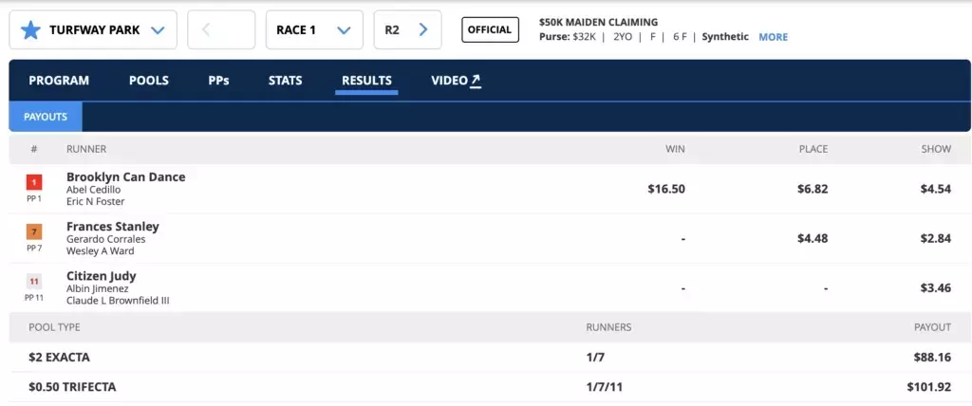
Task: Click the gray number 11 saddle cloth badge
Action: coord(33,282)
